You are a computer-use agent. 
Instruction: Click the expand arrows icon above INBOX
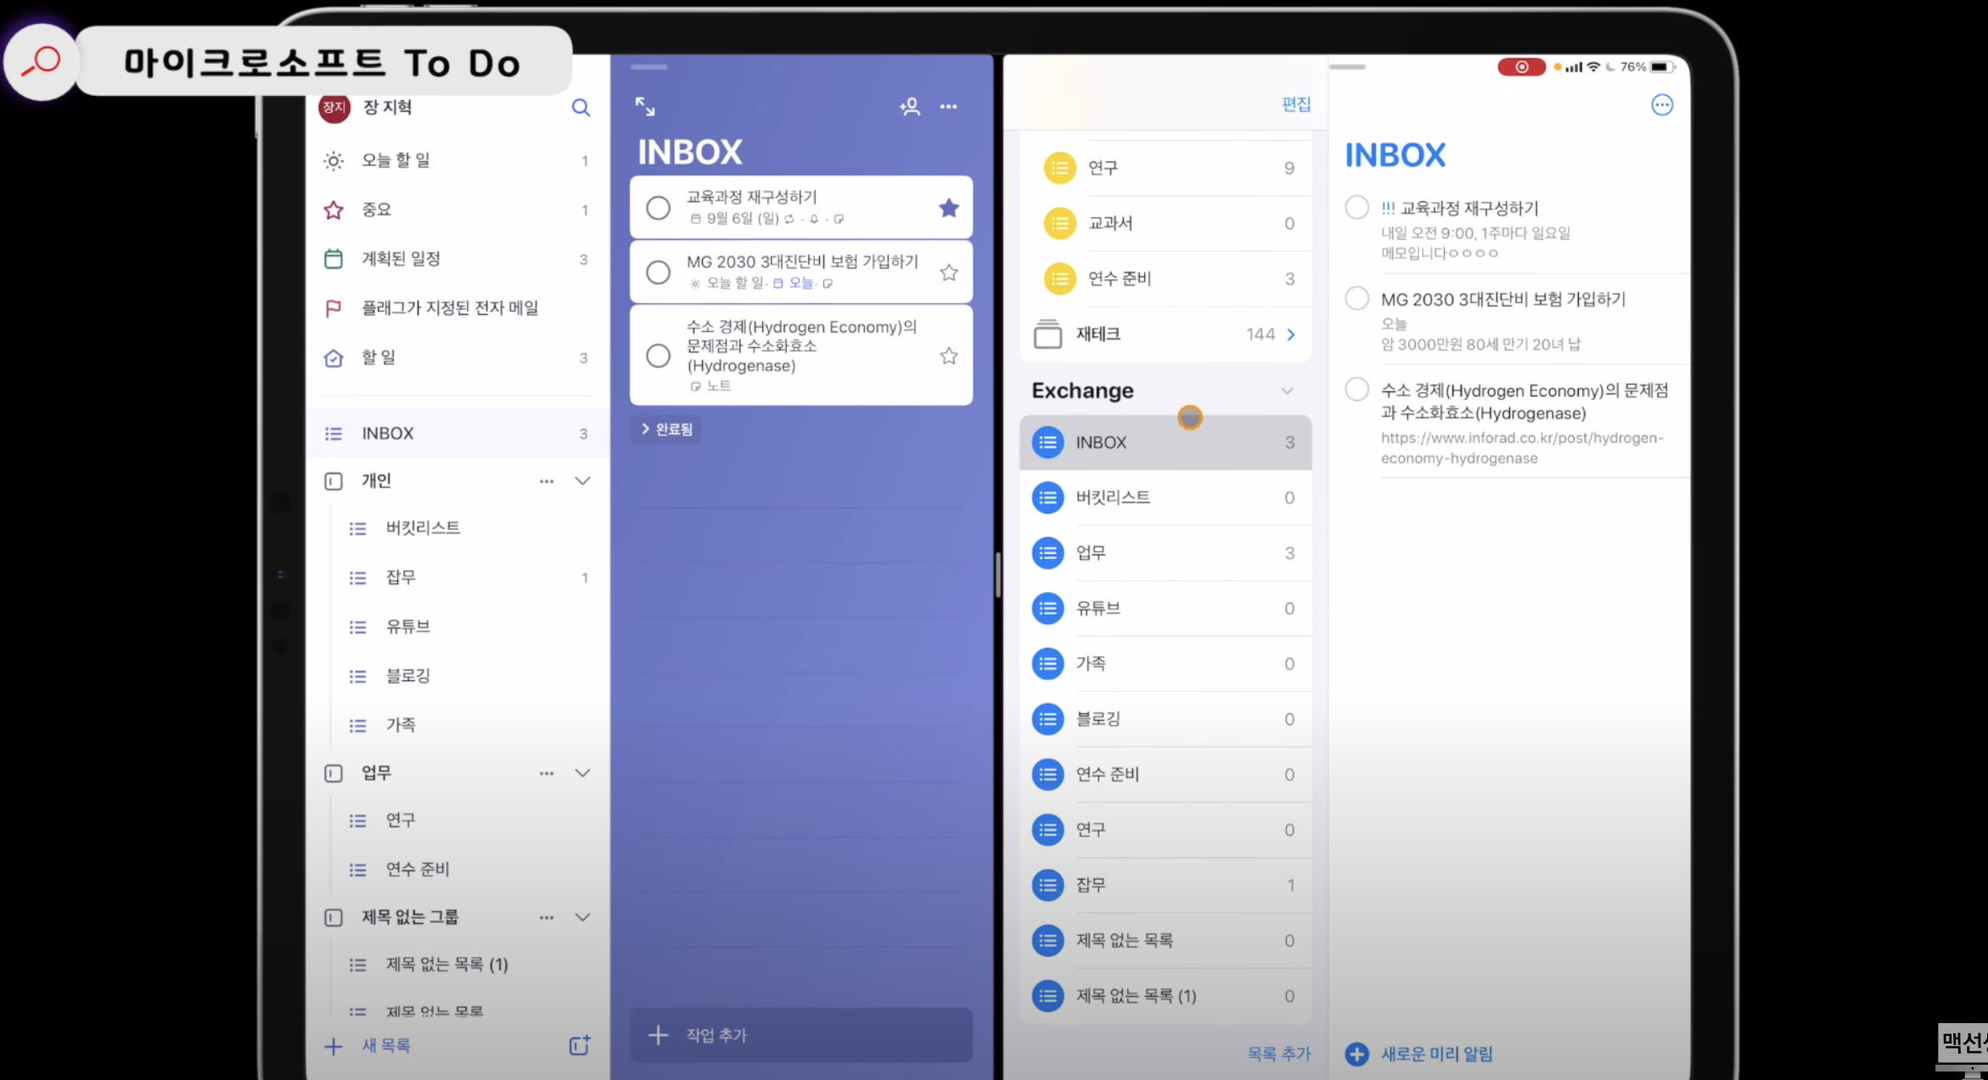(x=645, y=107)
